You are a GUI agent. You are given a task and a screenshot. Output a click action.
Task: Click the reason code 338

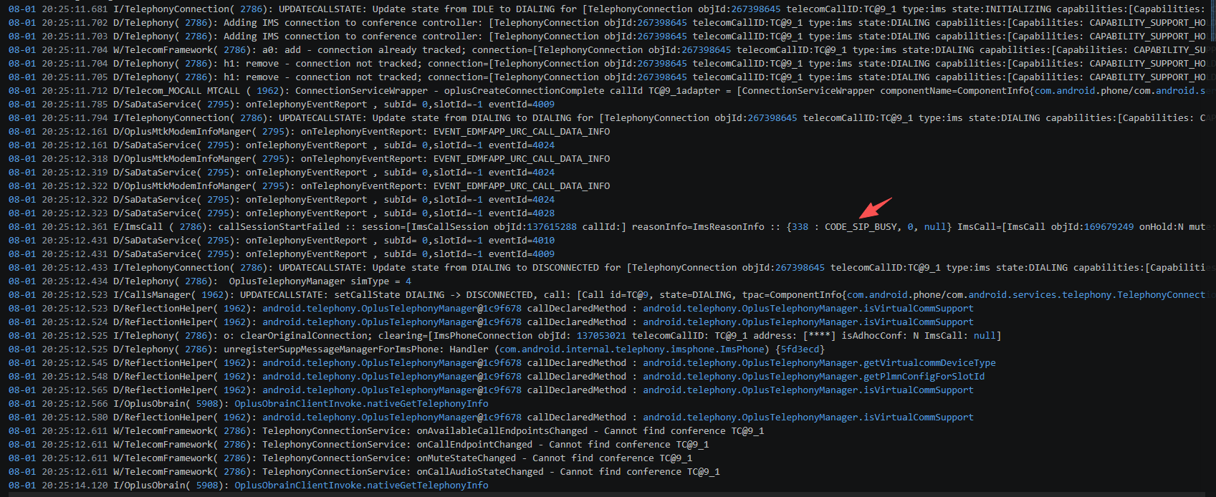(800, 227)
